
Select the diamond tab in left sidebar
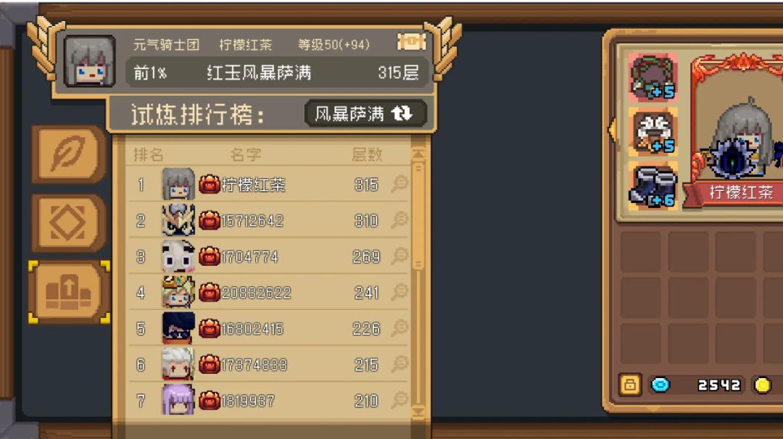(x=69, y=222)
